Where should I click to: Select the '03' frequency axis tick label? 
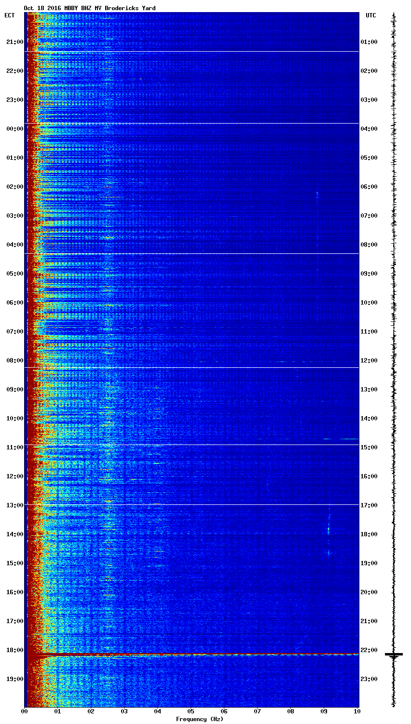click(x=124, y=711)
